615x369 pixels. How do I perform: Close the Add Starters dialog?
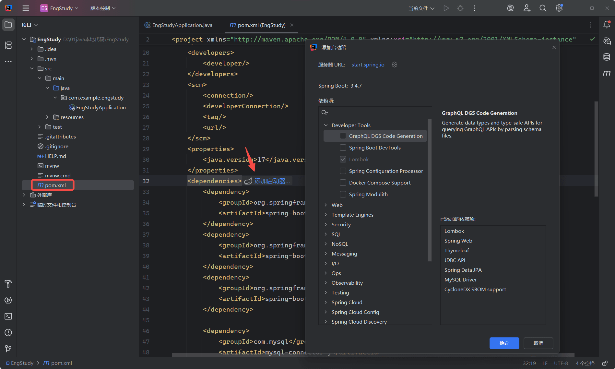pos(554,47)
